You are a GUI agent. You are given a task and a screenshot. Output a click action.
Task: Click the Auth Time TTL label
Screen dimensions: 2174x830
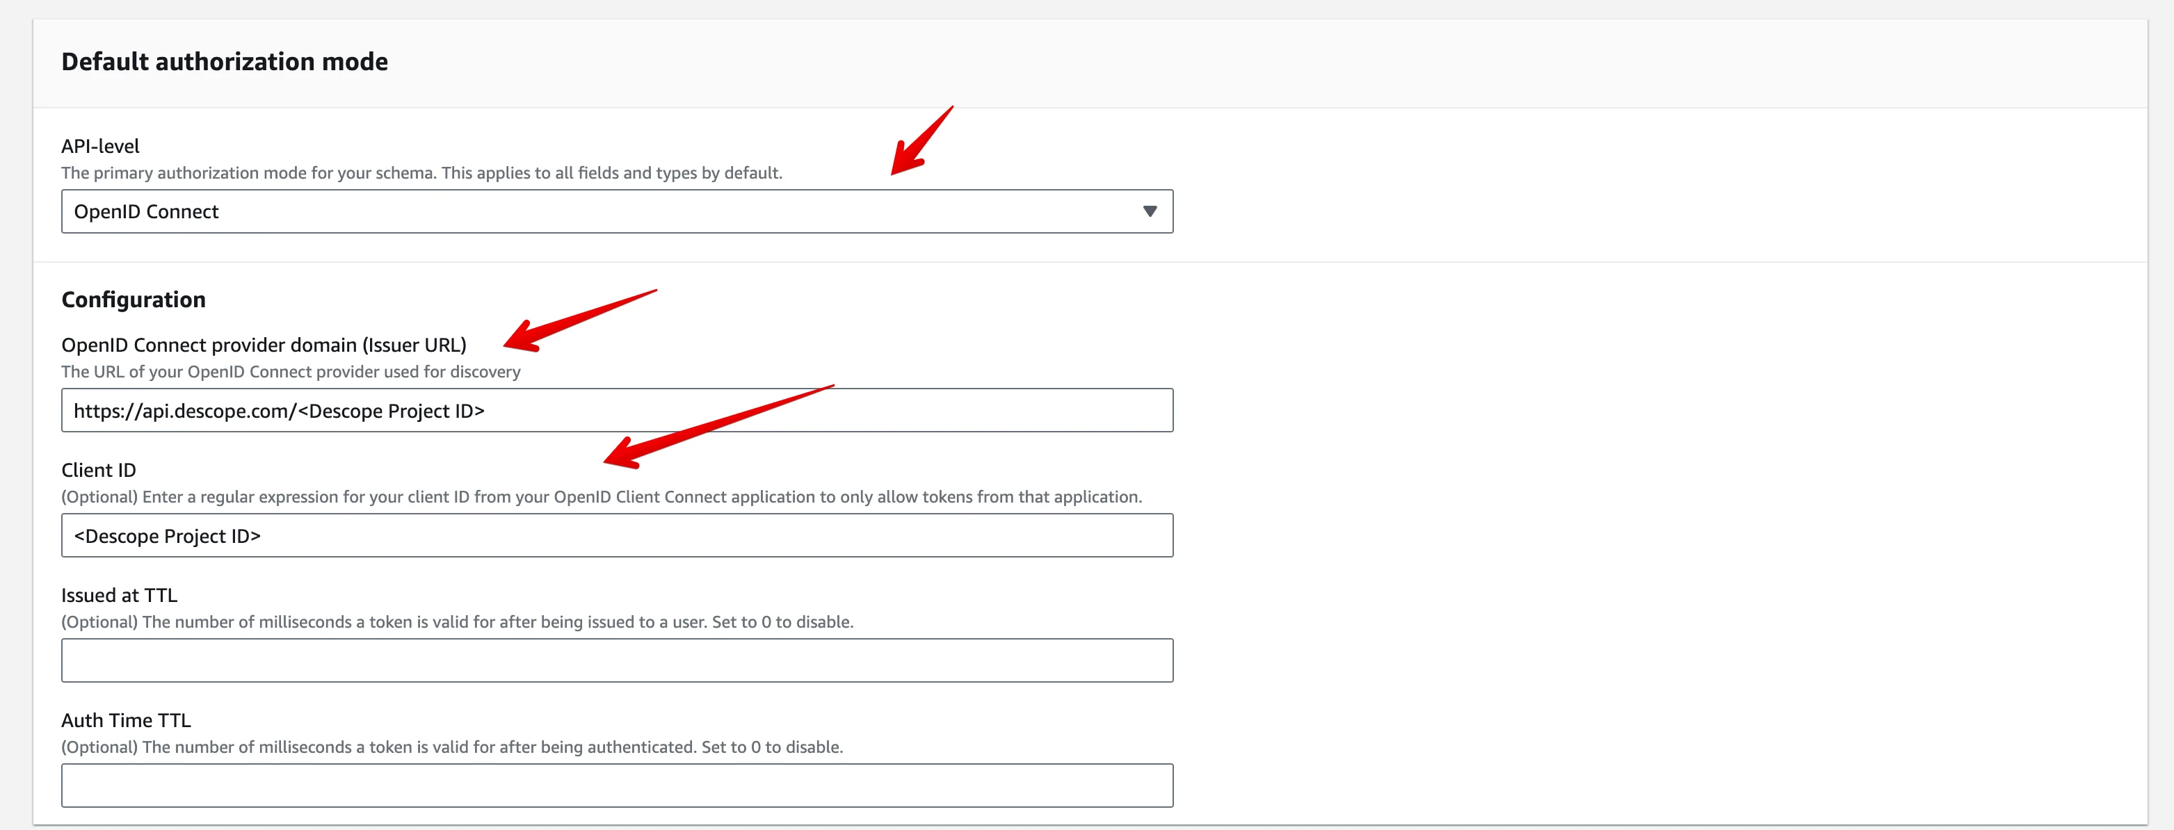(x=126, y=719)
